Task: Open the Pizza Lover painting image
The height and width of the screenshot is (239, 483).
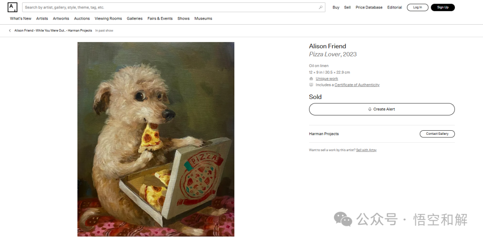Action: coord(156,139)
